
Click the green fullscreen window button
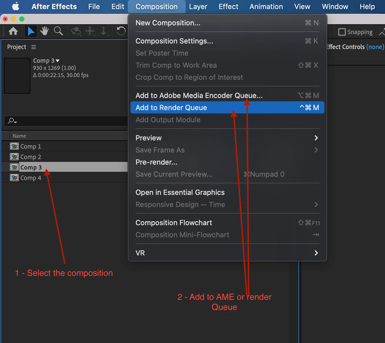(x=22, y=19)
